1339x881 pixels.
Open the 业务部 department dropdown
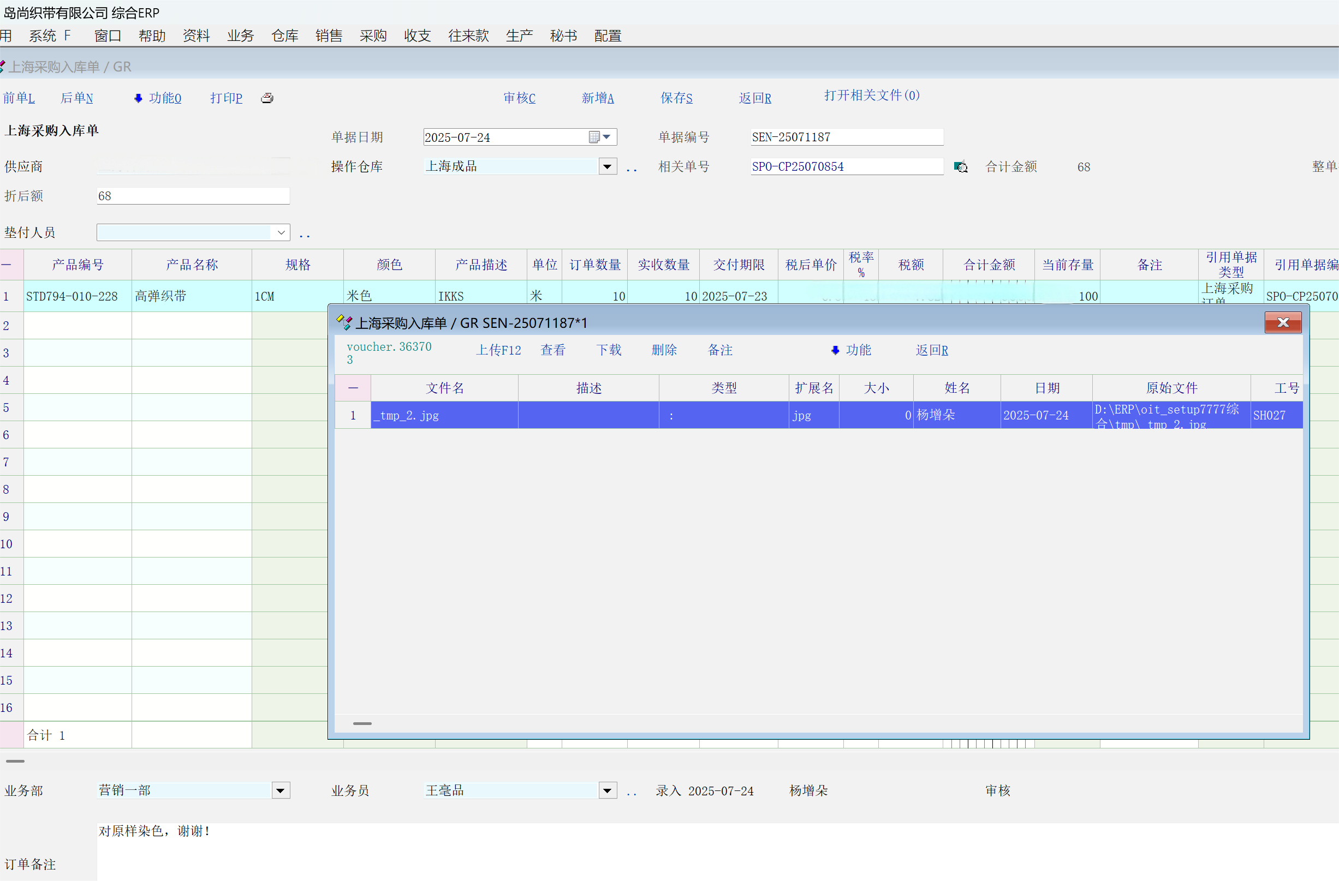coord(280,790)
